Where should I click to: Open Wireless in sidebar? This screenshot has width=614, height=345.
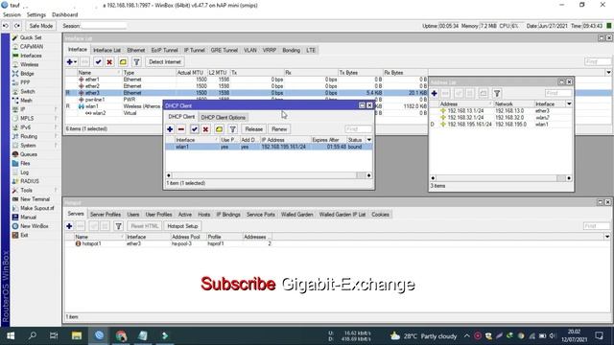[30, 64]
